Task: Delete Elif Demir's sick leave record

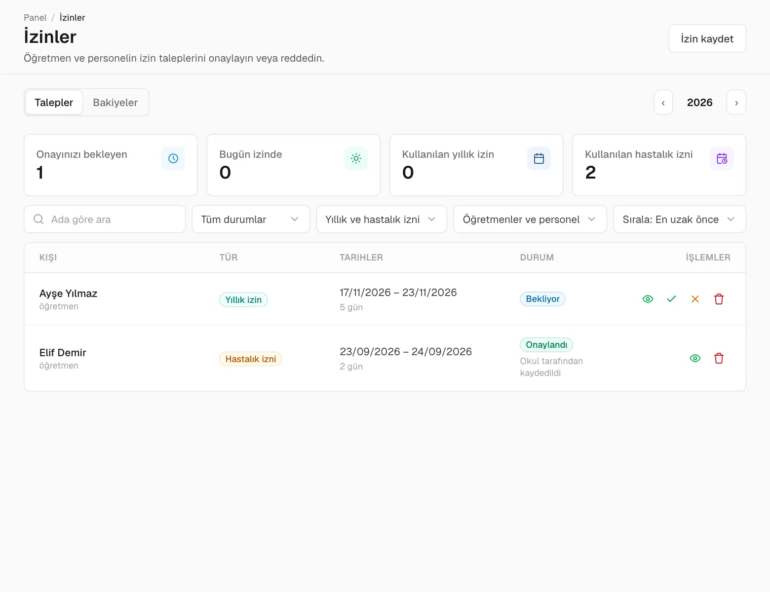Action: coord(719,358)
